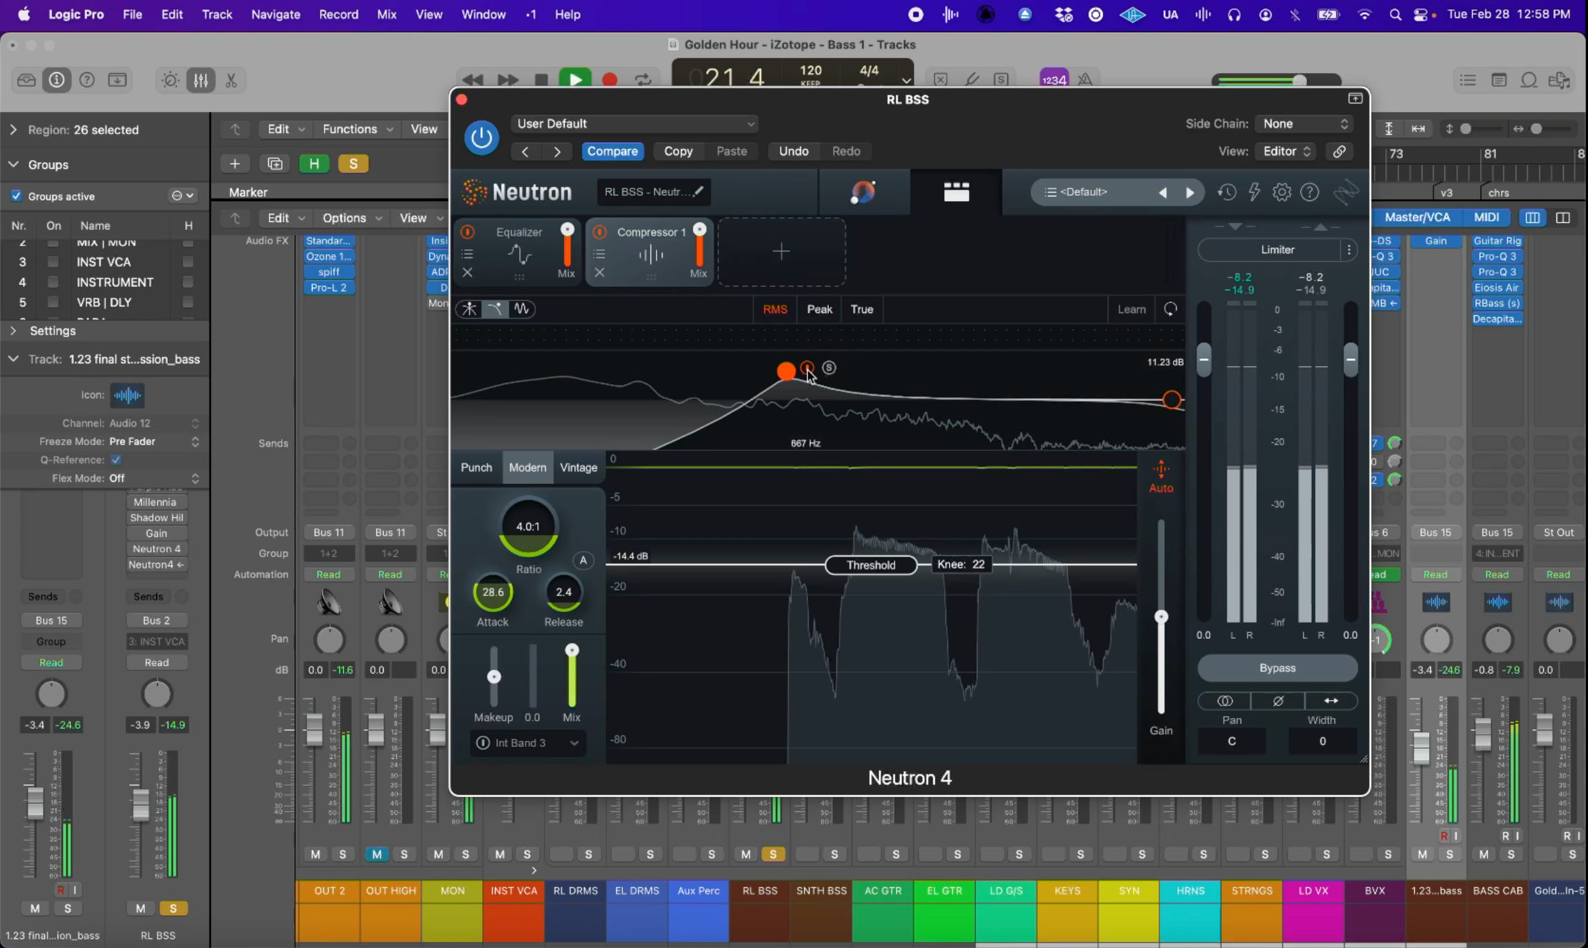
Task: Copy the plugin settings
Action: [x=678, y=152]
